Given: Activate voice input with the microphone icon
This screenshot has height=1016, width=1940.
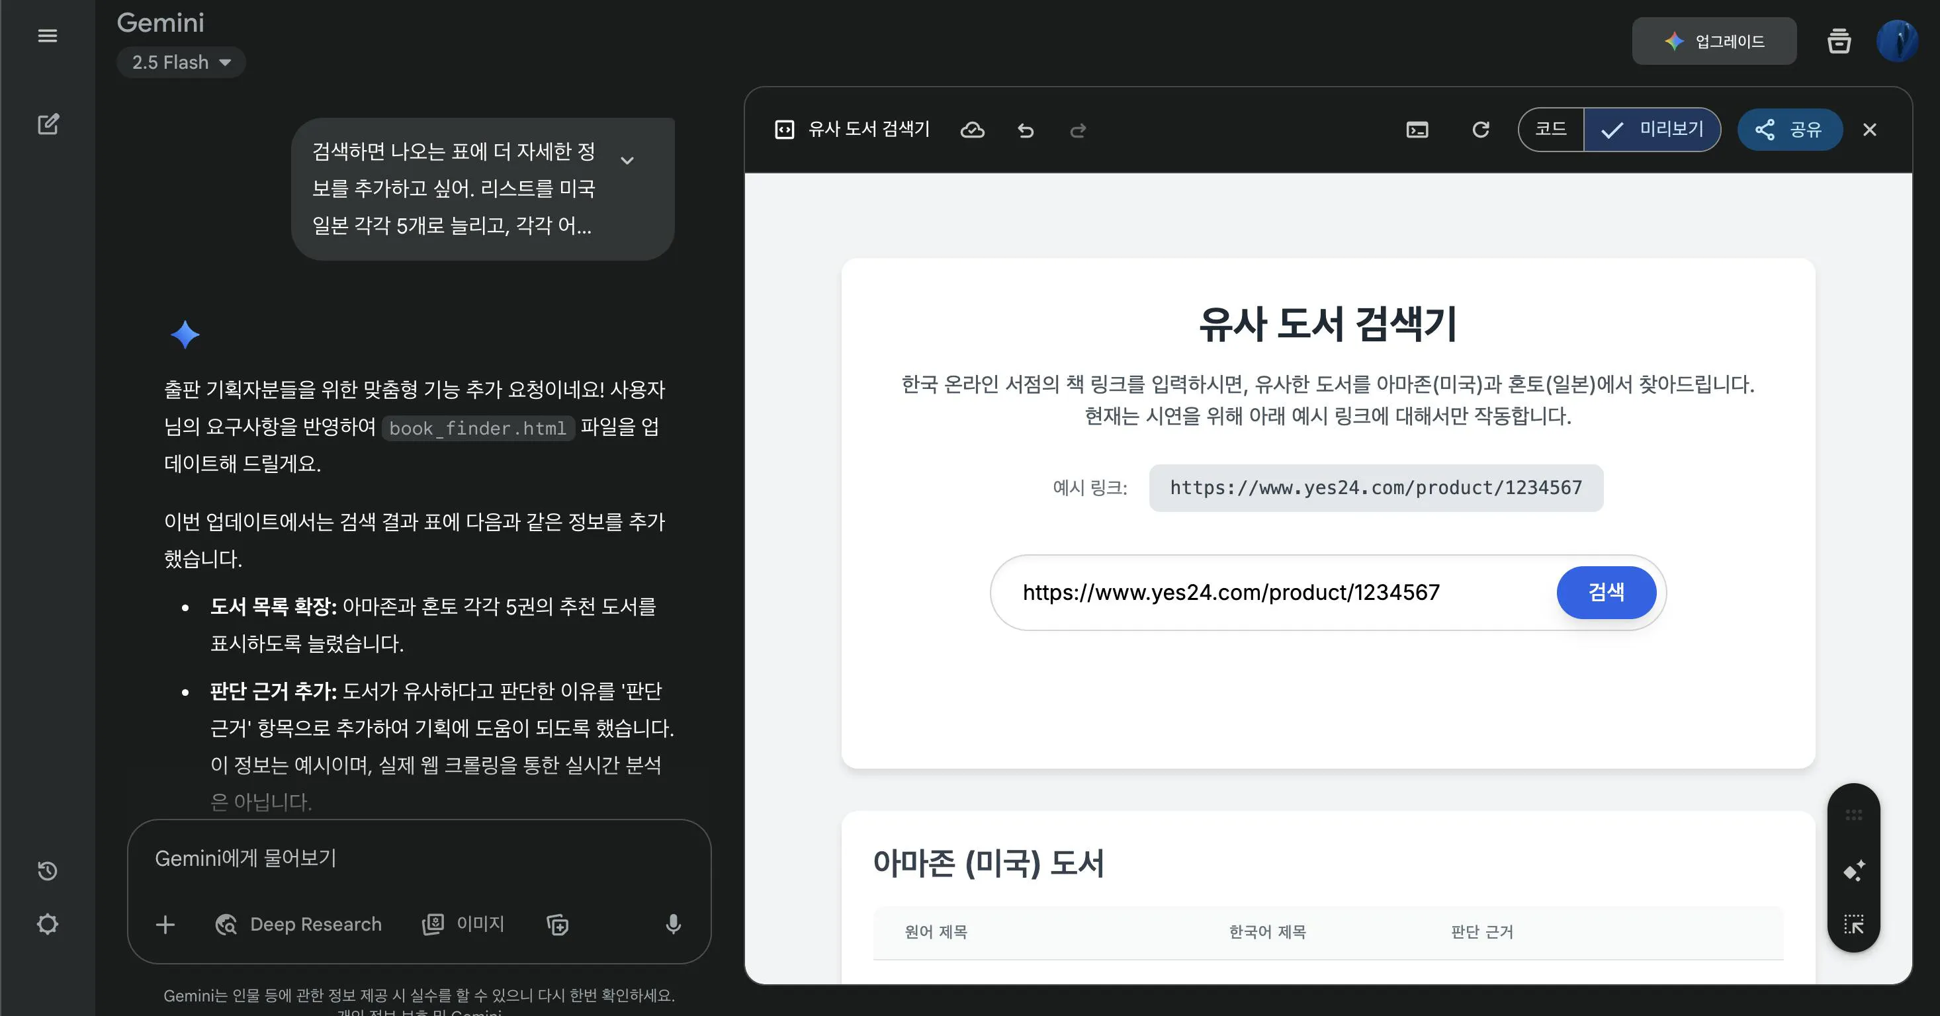Looking at the screenshot, I should [672, 924].
